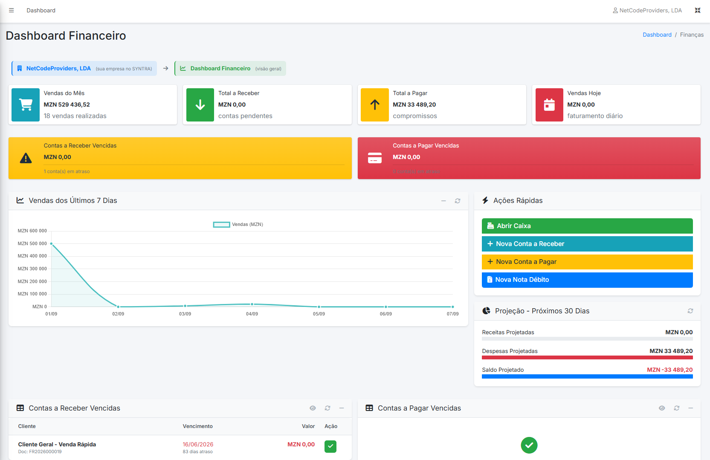Toggle the Vendas (MZN) chart legend
710x460 pixels.
[238, 224]
